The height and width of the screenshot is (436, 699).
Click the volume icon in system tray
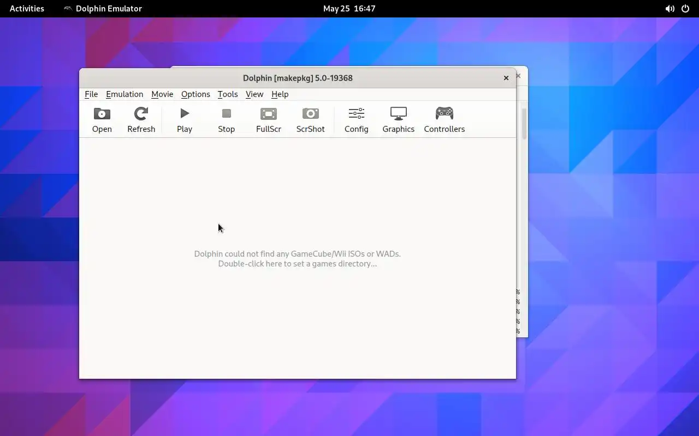tap(670, 9)
